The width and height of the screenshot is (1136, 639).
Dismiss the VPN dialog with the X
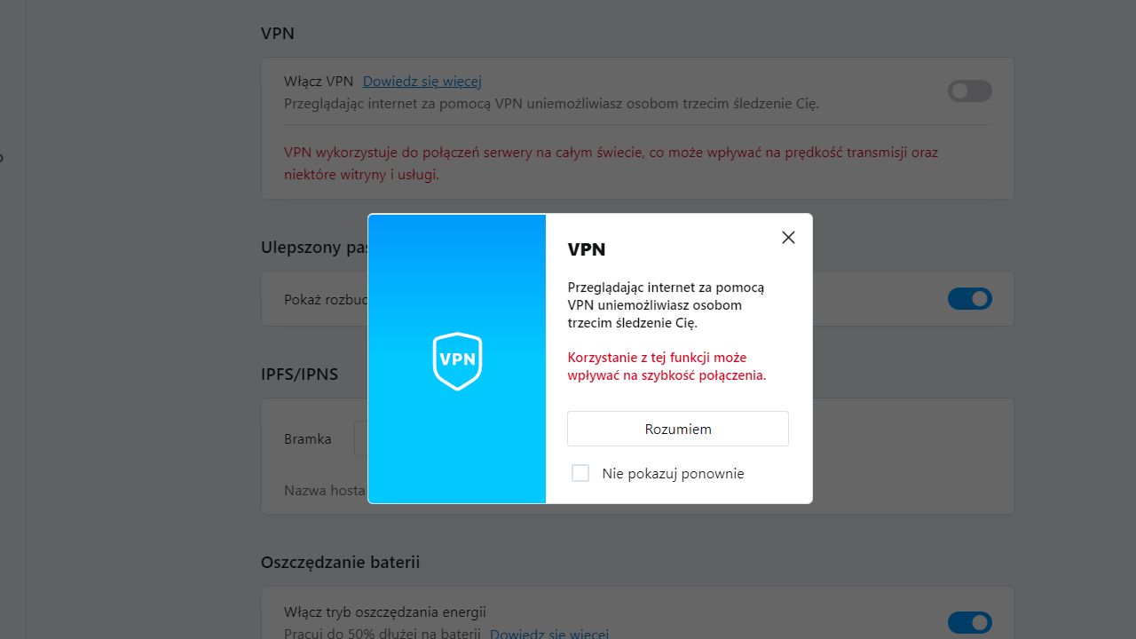click(x=787, y=237)
